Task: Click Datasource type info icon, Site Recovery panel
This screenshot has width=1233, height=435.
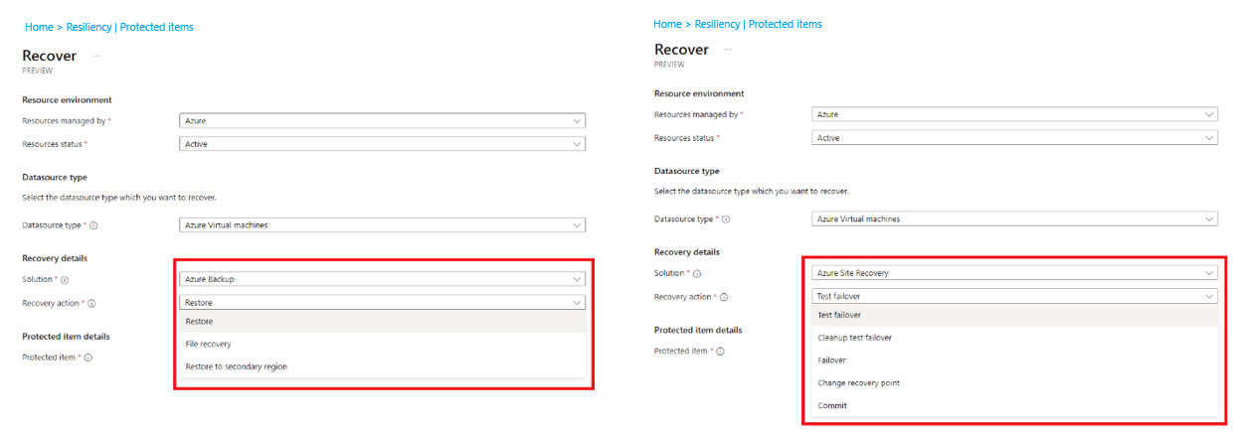Action: point(726,219)
